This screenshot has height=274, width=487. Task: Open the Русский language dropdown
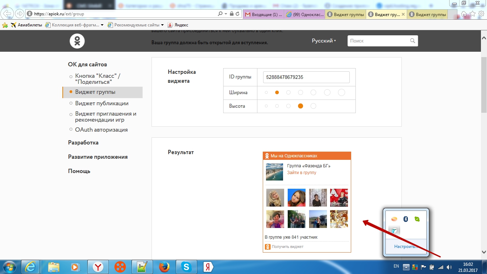pyautogui.click(x=324, y=41)
